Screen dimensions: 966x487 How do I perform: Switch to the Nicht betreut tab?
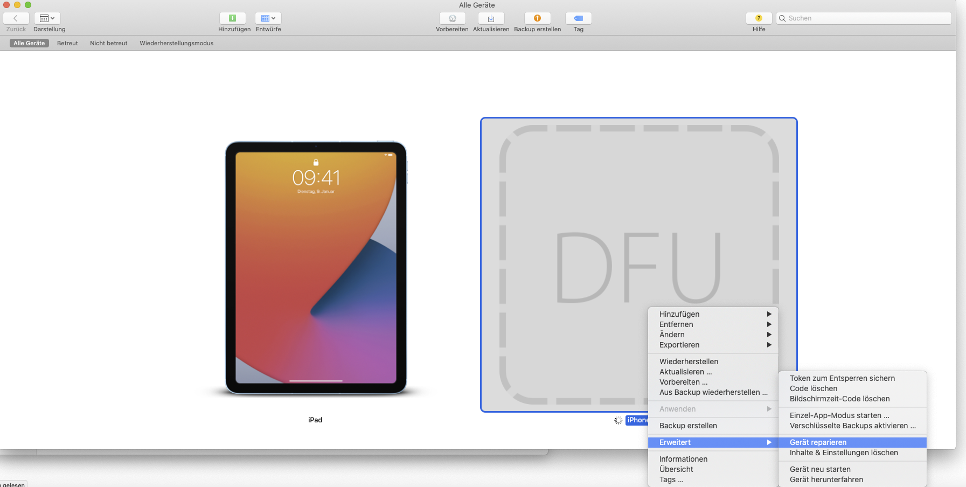click(x=108, y=43)
